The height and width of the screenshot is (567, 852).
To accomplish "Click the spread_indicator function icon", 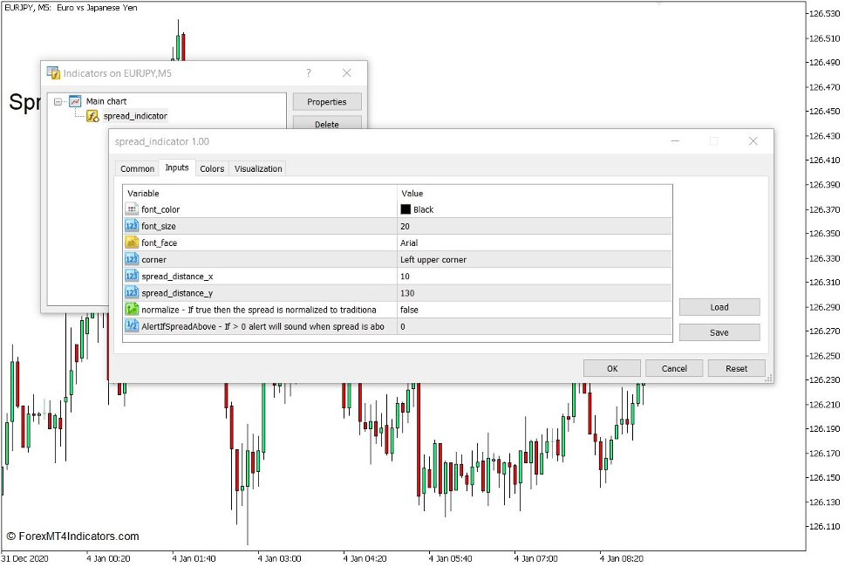I will [x=92, y=115].
